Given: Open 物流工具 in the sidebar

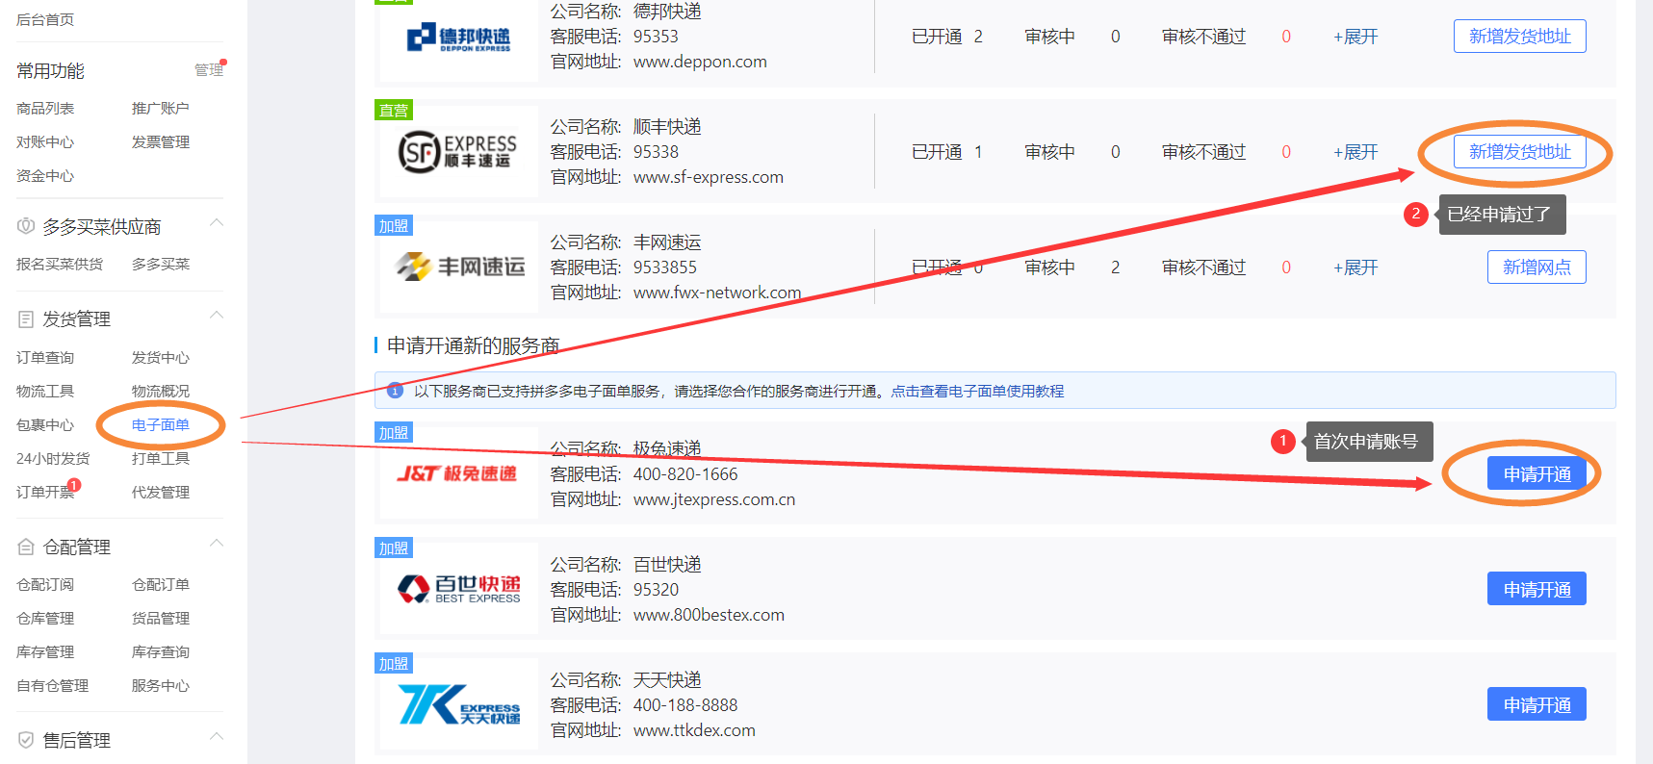Looking at the screenshot, I should [x=45, y=392].
